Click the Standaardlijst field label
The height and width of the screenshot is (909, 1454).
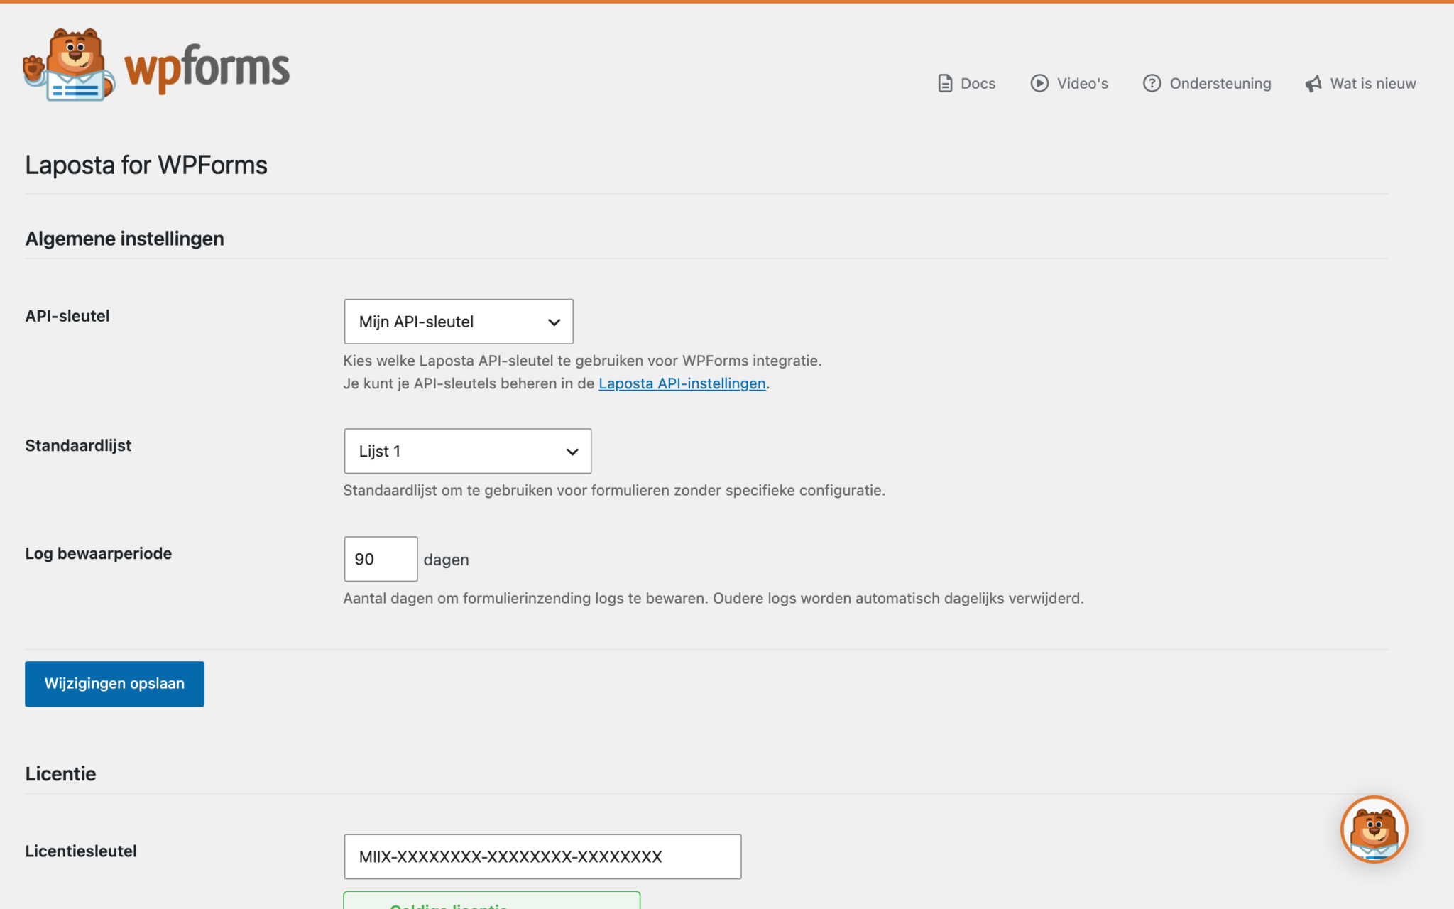(x=78, y=445)
